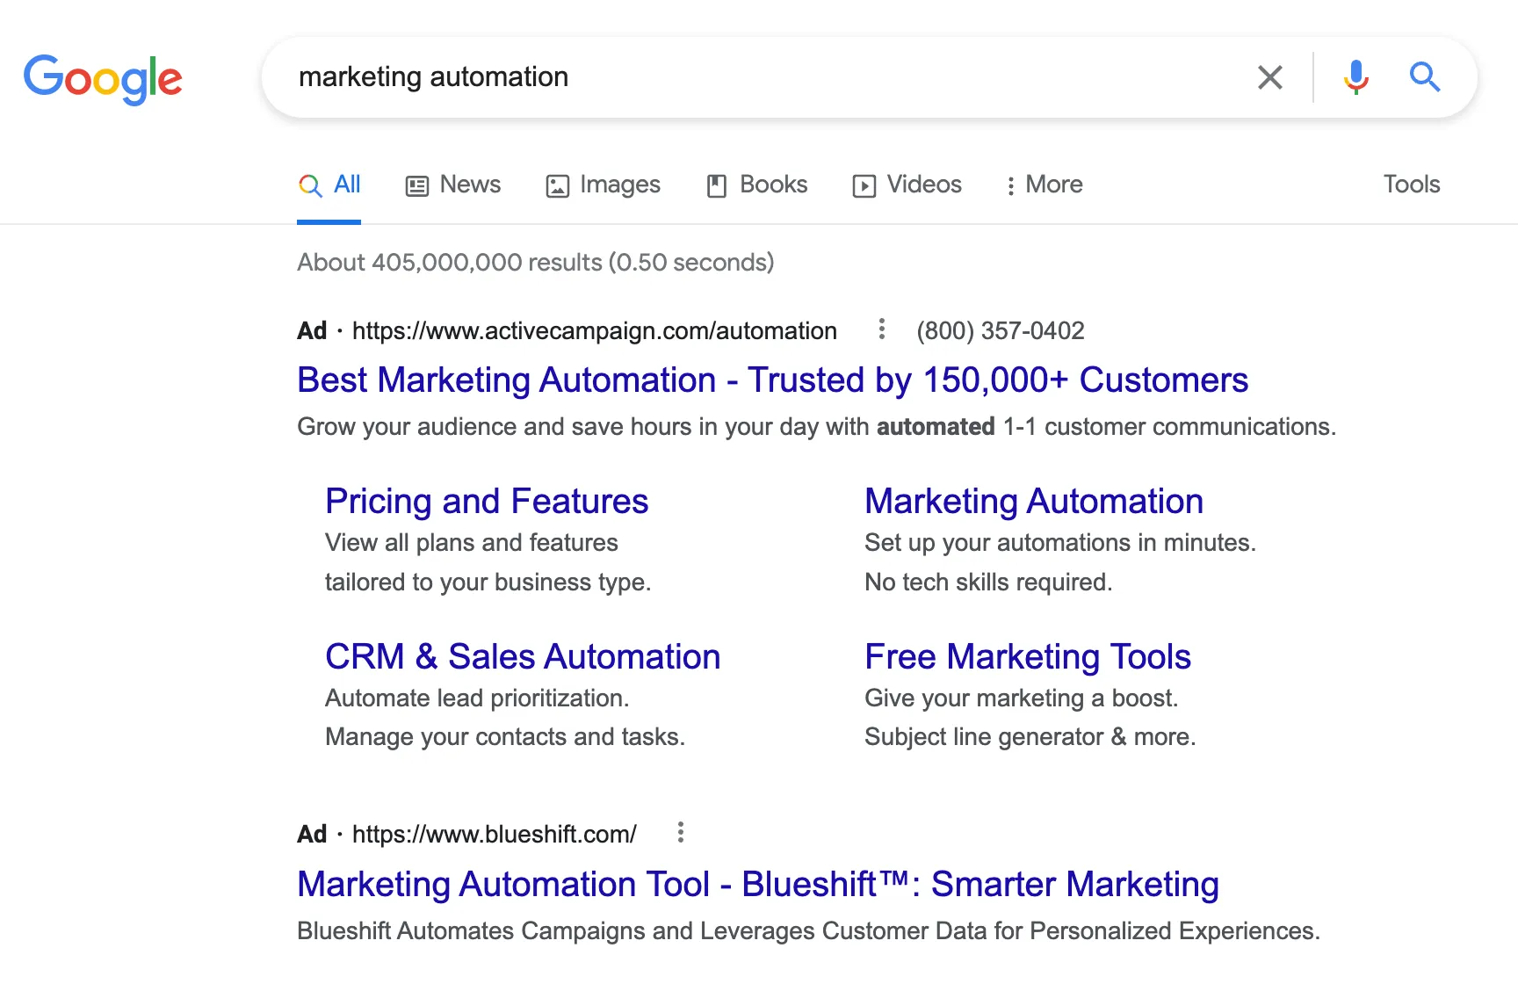Open the Blueshift Marketing Automation Tool headline
Screen dimensions: 1518x984
click(758, 885)
